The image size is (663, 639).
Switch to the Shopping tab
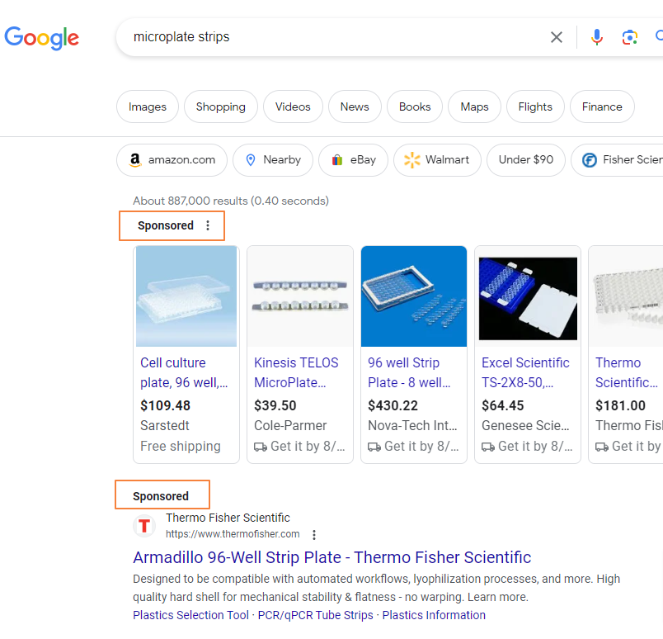coord(221,106)
